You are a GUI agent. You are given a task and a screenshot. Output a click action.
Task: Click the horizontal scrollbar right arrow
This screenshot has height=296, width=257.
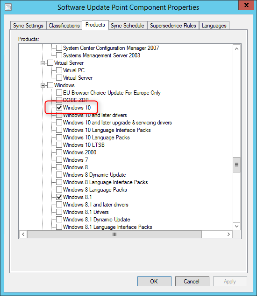228,234
